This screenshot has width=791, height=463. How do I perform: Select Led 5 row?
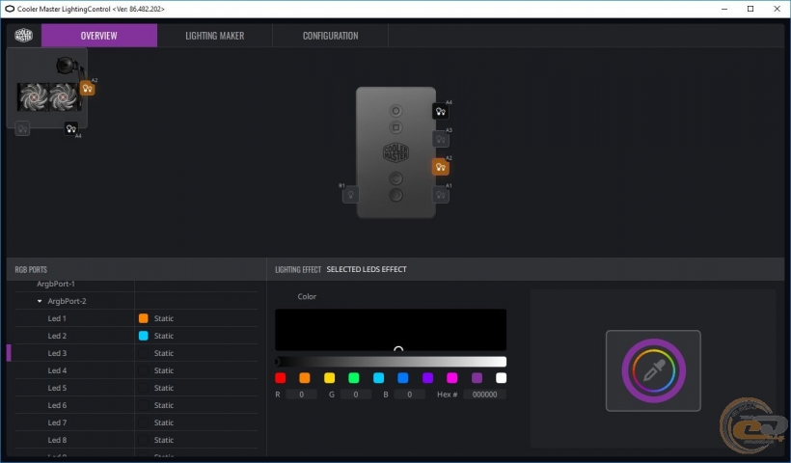click(136, 388)
